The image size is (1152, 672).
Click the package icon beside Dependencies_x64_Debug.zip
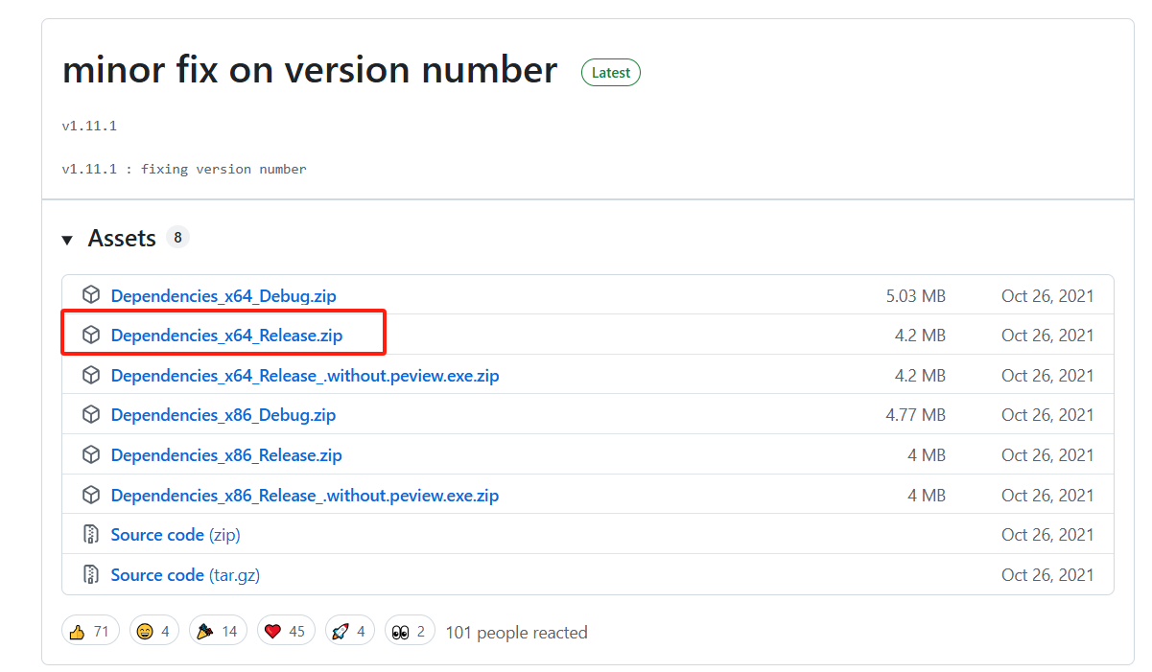click(91, 294)
